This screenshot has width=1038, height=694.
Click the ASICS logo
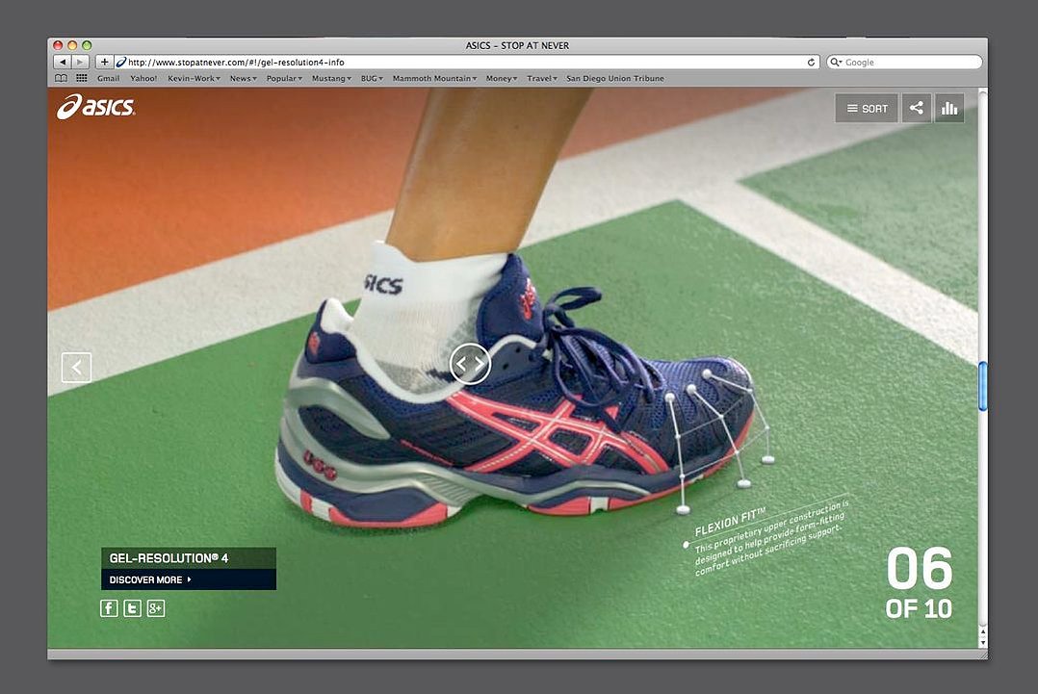96,107
